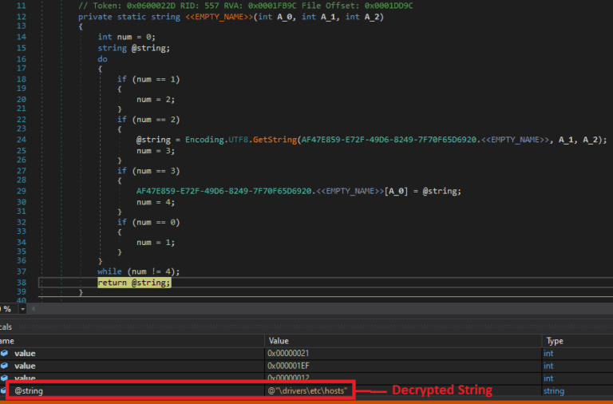The width and height of the screenshot is (613, 404).
Task: Click the highlighted return @string statement
Action: point(134,283)
